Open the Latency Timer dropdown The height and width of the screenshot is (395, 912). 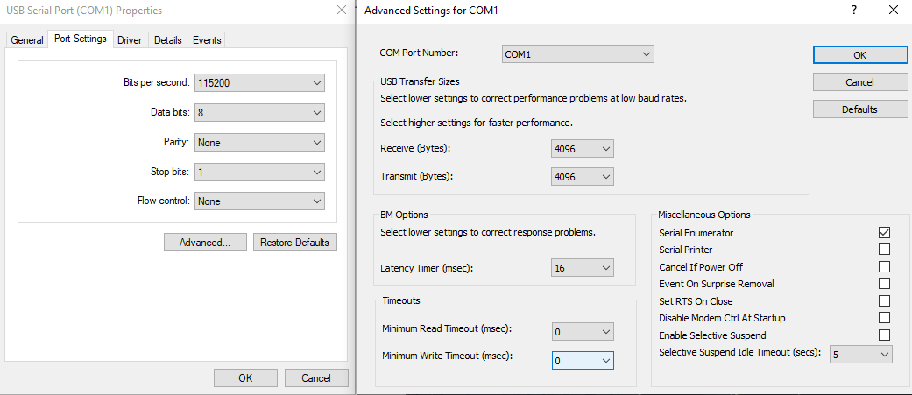coord(583,268)
